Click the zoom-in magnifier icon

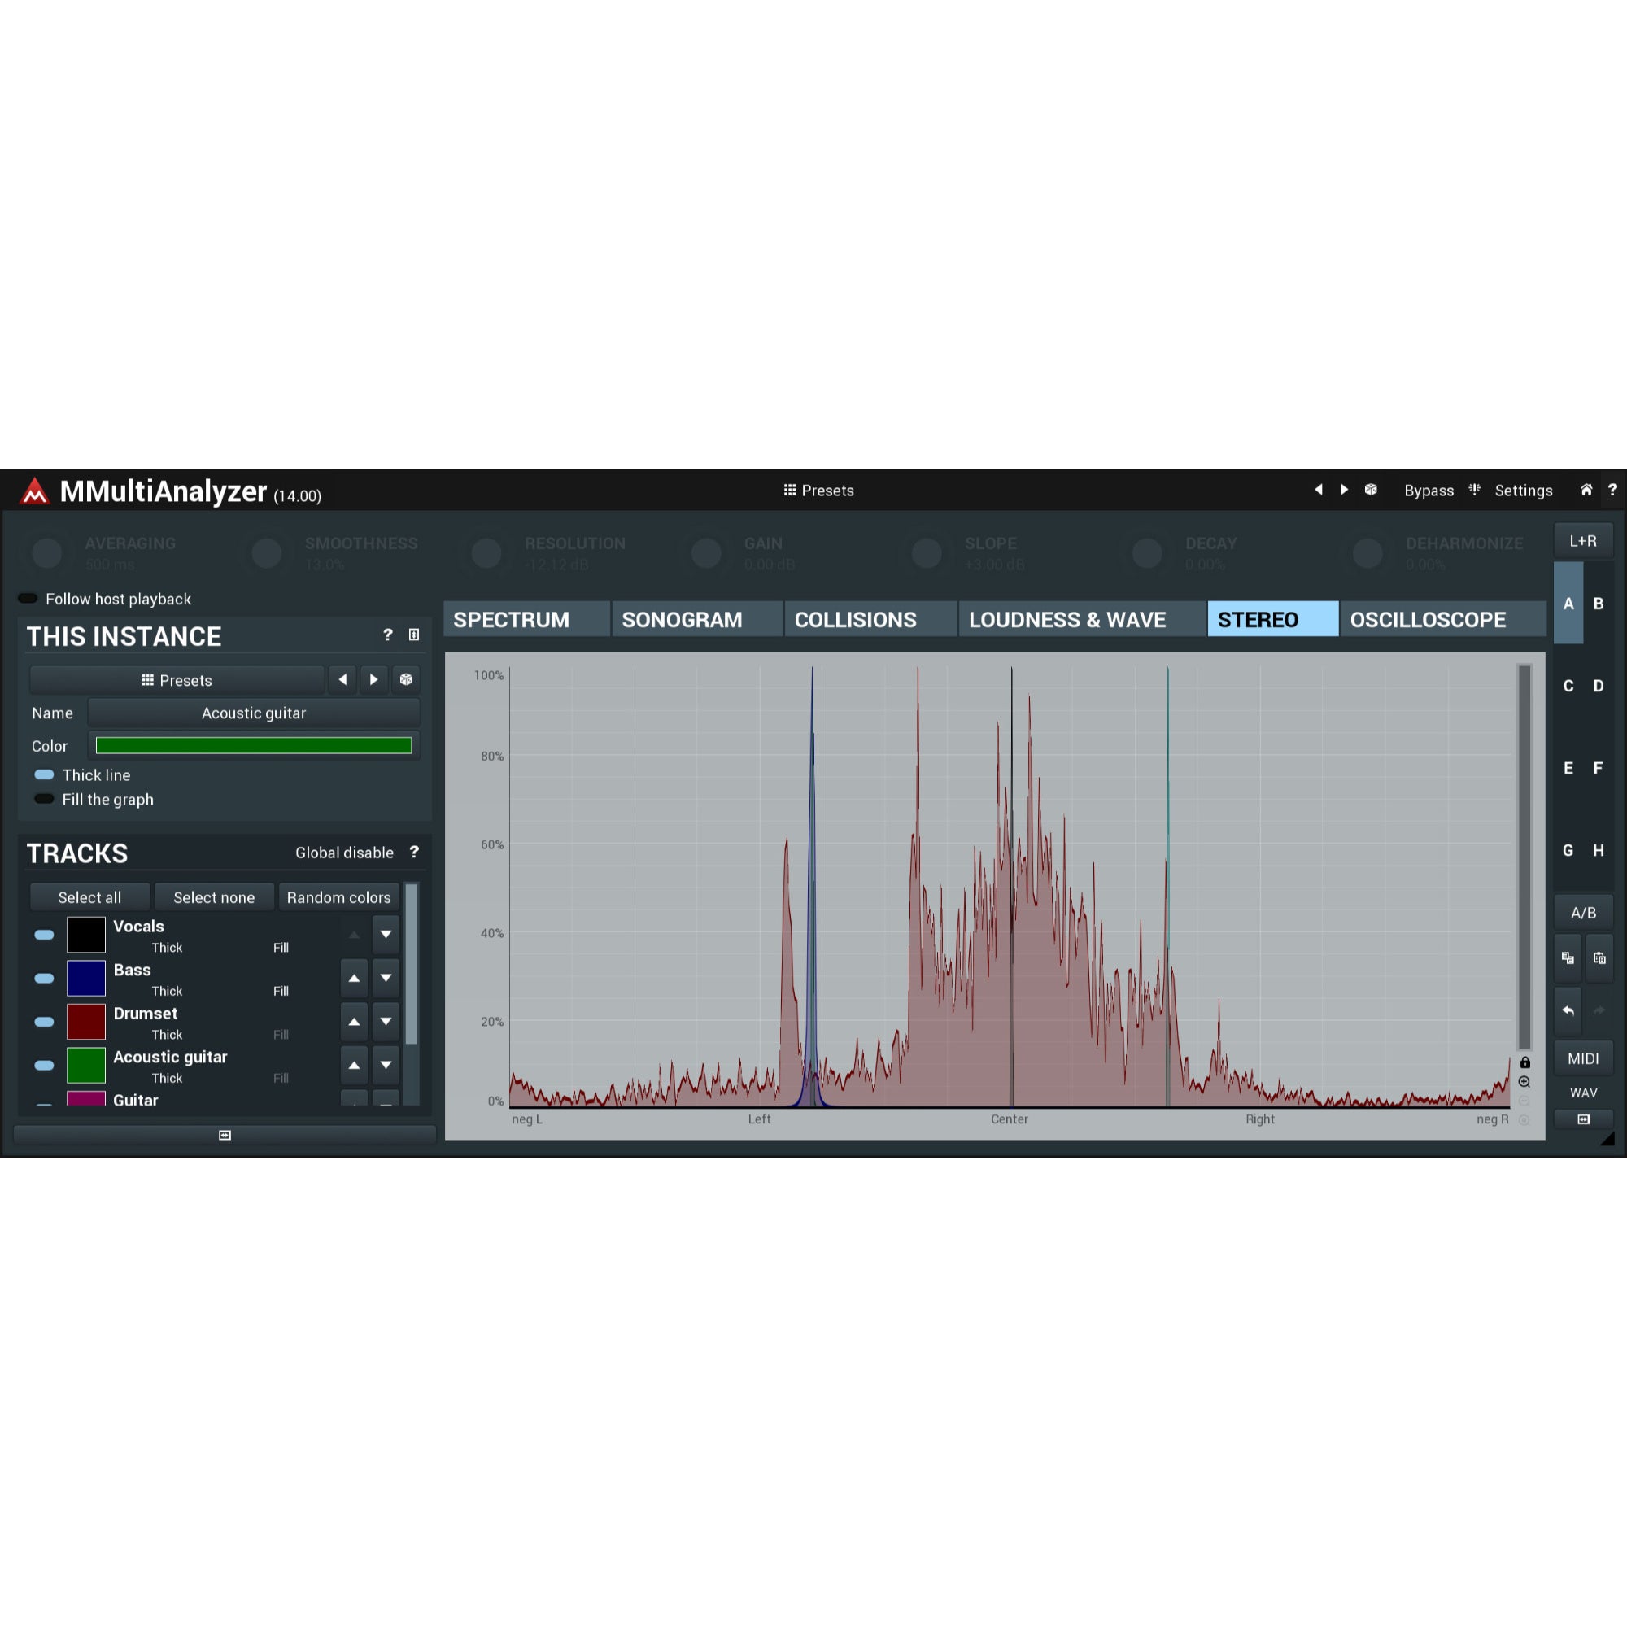(x=1524, y=1081)
